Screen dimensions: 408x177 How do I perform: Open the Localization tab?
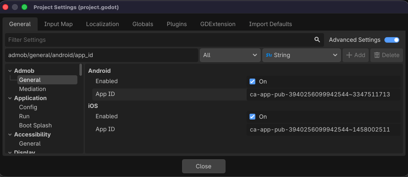click(103, 24)
